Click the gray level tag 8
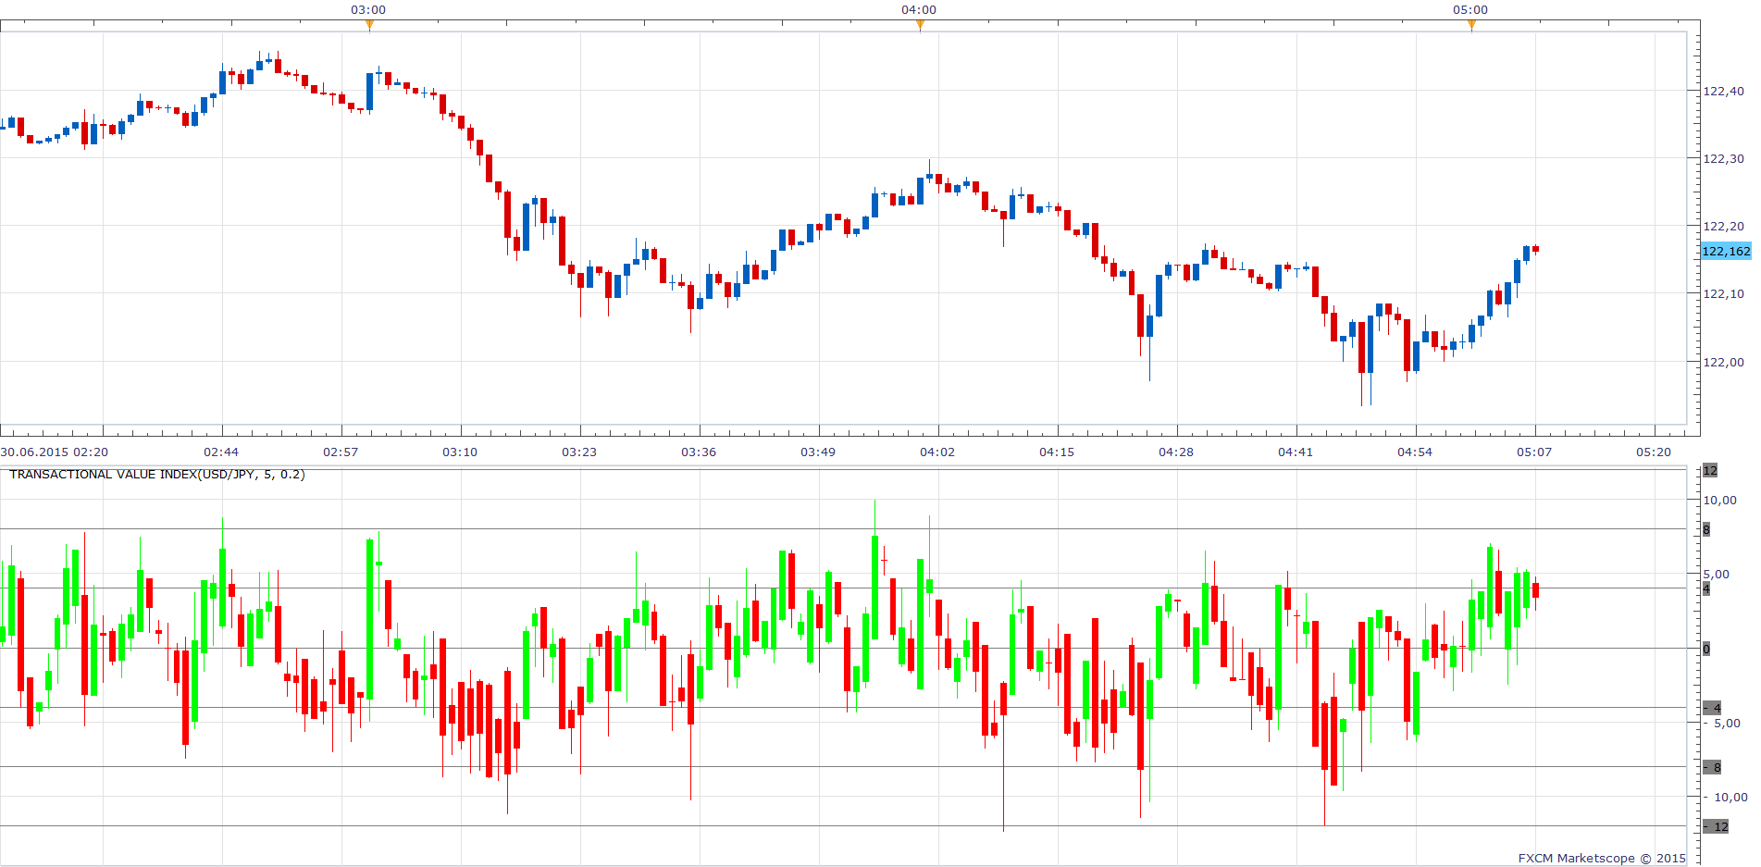The image size is (1761, 867). click(1707, 529)
